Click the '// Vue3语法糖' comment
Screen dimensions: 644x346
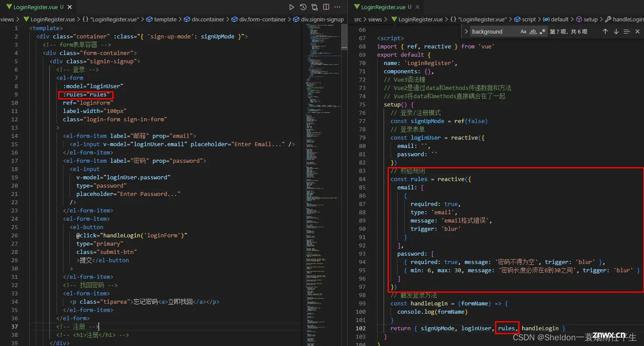[405, 79]
